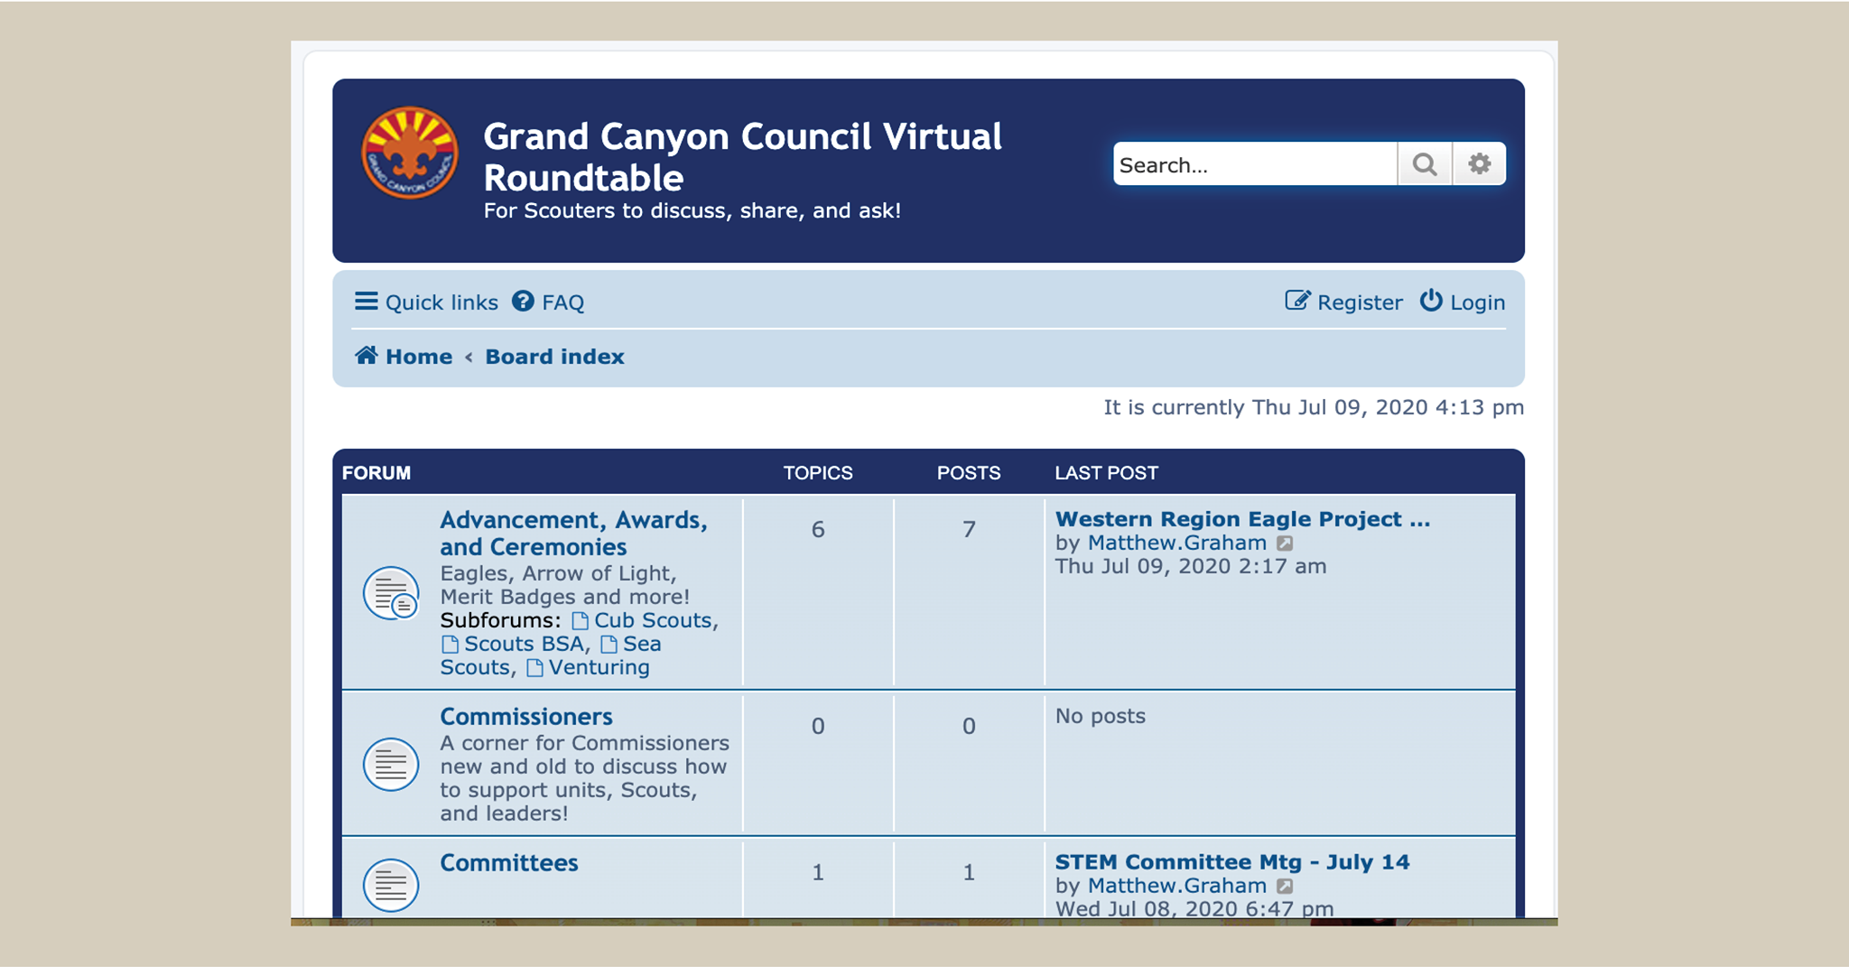Click the posts count 7 for Advancement
1849x967 pixels.
tap(969, 529)
